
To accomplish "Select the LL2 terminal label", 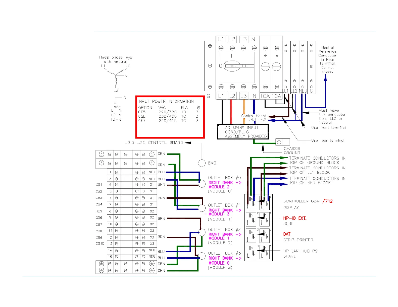I will coord(294,91).
